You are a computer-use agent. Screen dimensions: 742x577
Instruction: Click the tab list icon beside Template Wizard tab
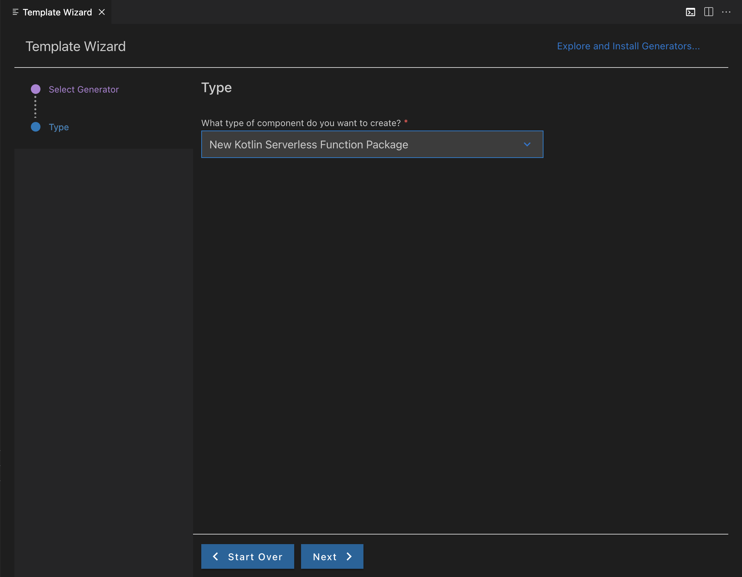15,12
